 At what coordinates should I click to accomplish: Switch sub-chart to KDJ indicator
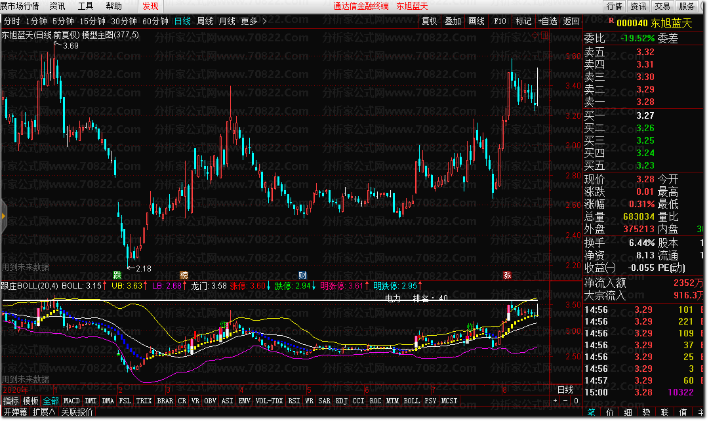(342, 401)
